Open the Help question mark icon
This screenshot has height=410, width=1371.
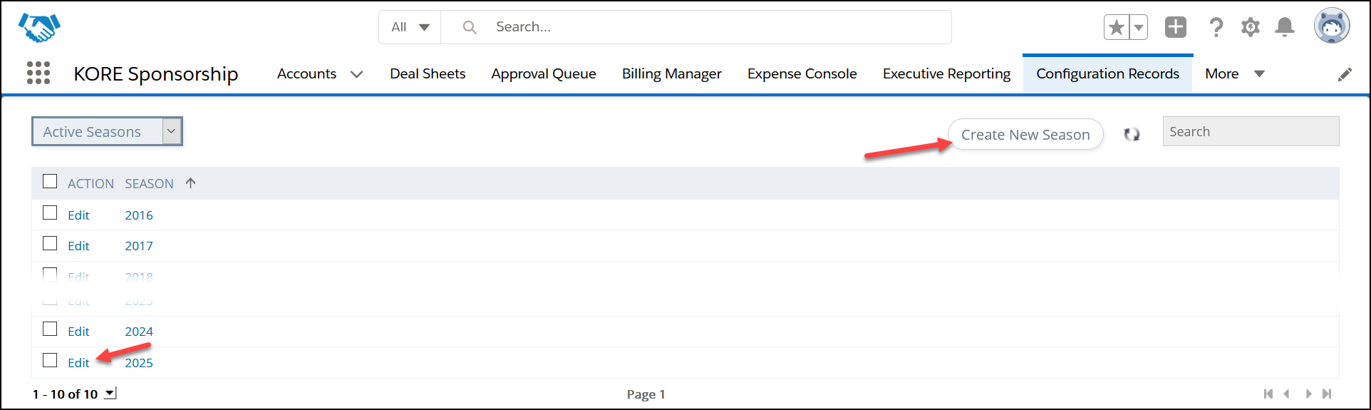1216,27
